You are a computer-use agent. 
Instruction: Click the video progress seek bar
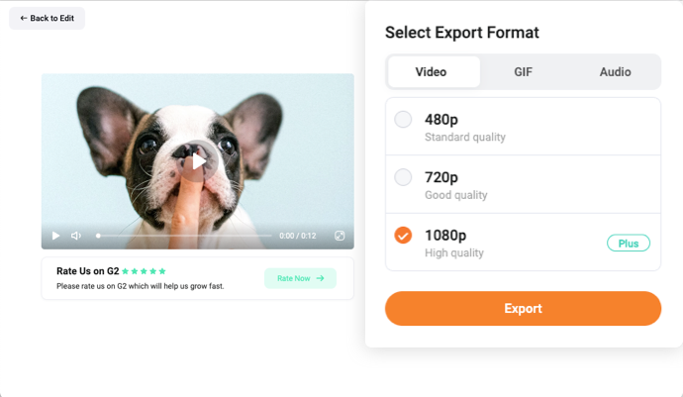pyautogui.click(x=184, y=236)
